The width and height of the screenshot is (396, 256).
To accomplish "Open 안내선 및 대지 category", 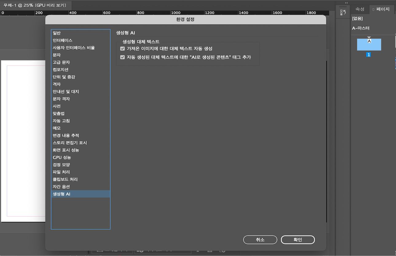I will (x=80, y=92).
